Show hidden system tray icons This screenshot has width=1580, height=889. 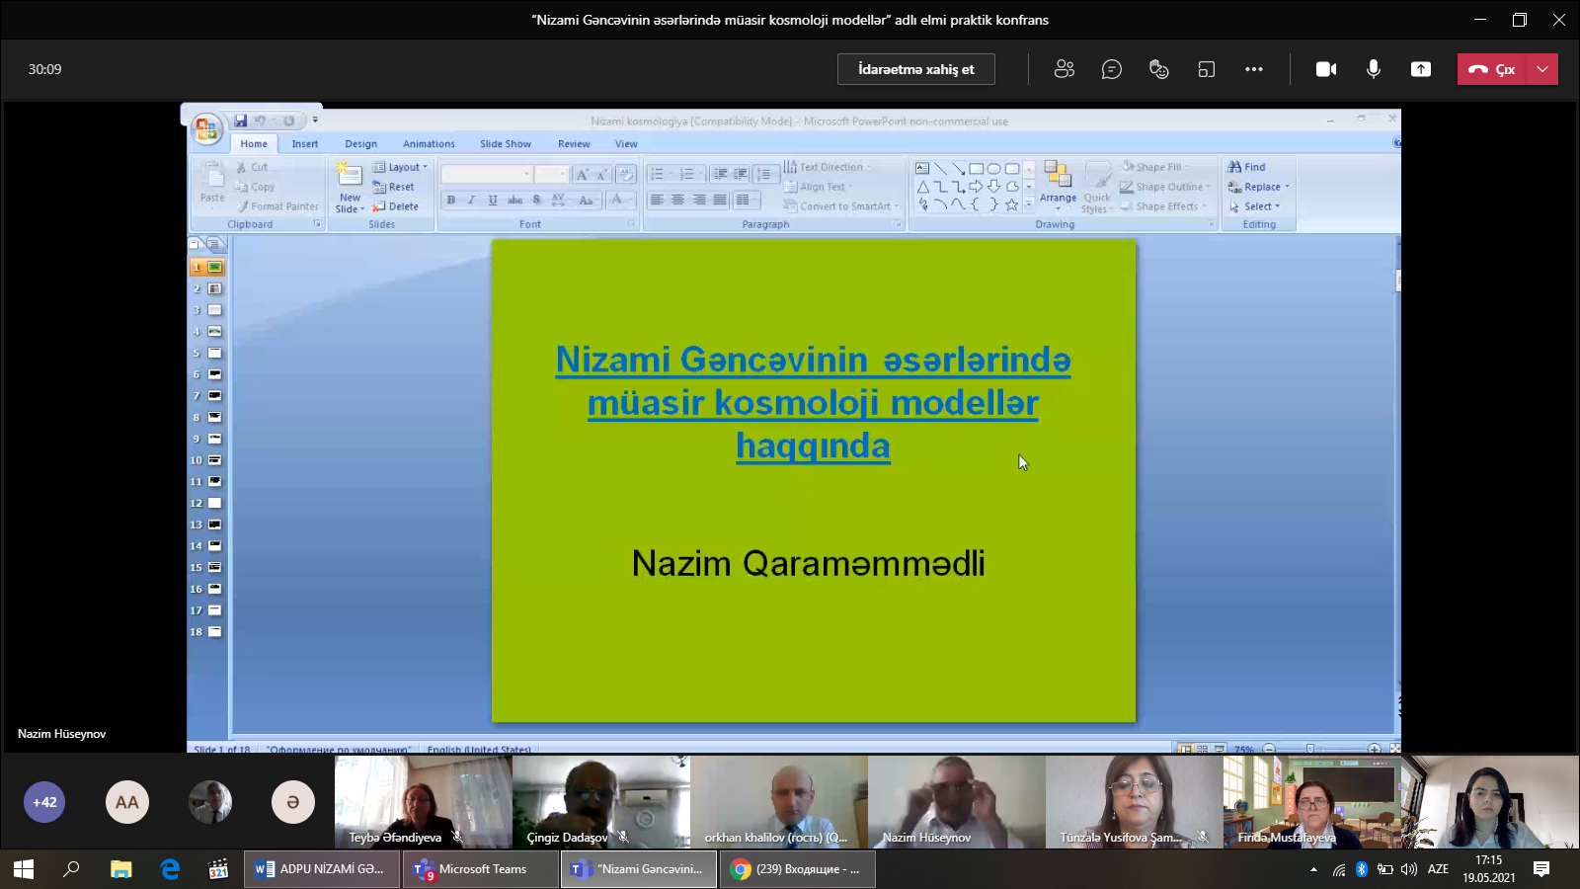point(1313,869)
